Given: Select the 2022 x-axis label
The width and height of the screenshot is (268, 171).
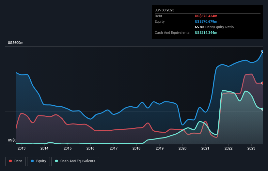Looking at the screenshot, I should (x=229, y=148).
